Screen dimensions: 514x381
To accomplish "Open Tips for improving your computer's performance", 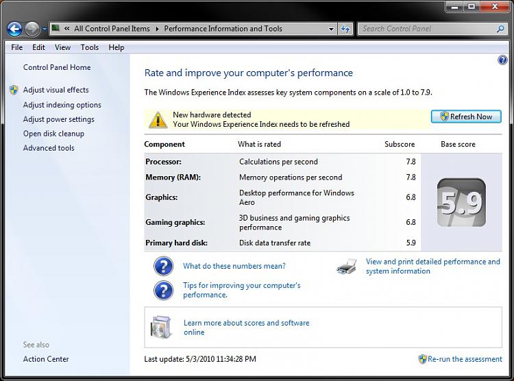I will click(242, 290).
